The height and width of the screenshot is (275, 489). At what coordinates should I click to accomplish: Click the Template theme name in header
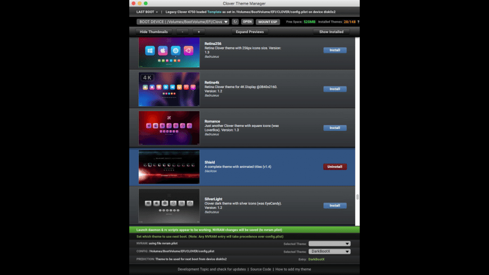coord(214,12)
